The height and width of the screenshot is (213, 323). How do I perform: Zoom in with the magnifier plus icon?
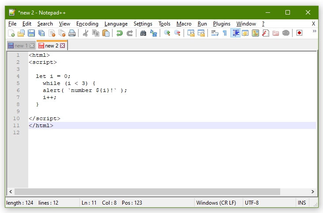pyautogui.click(x=167, y=33)
